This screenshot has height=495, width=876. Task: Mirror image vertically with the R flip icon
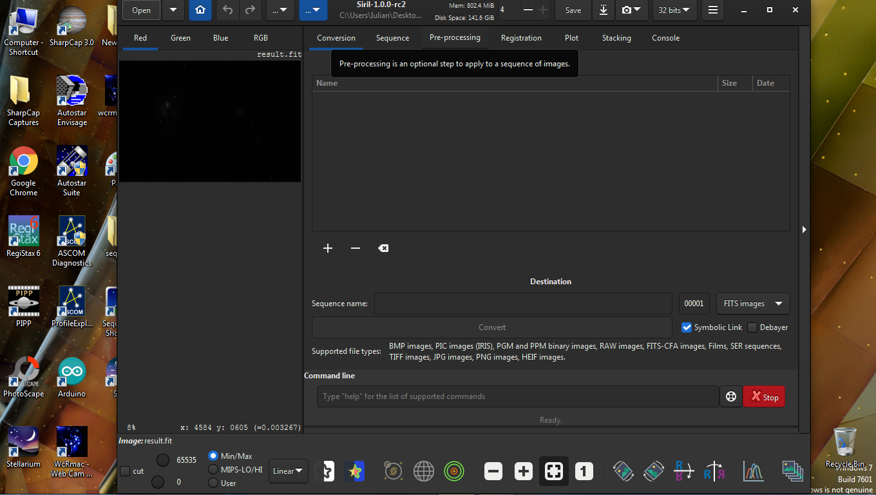[x=683, y=471]
